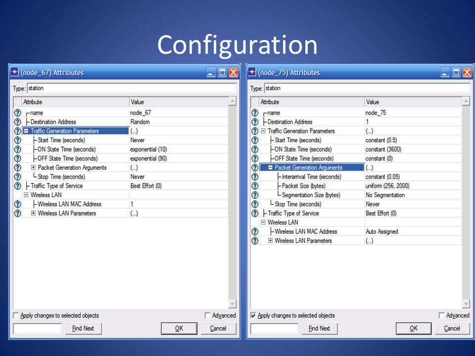Click help icon for node_75 Wireless LAN Parameters
This screenshot has height=356, width=475.
click(255, 241)
